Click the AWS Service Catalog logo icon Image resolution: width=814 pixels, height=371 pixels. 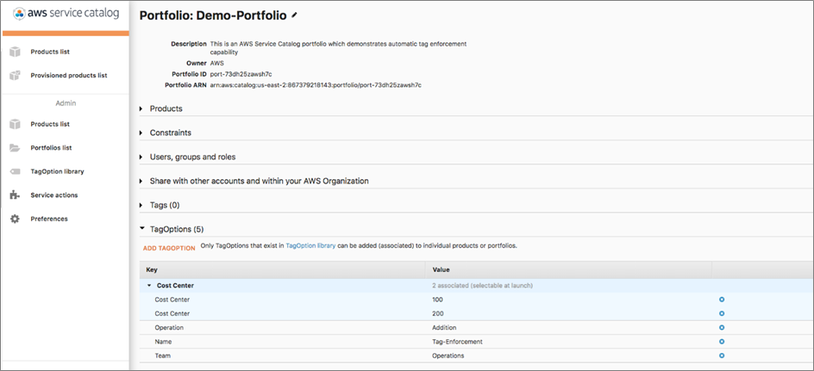[x=19, y=14]
